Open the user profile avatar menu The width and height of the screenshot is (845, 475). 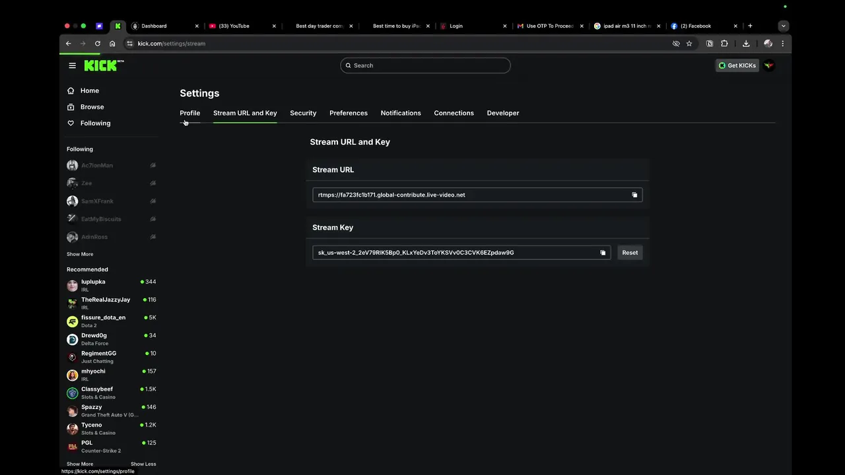768,65
